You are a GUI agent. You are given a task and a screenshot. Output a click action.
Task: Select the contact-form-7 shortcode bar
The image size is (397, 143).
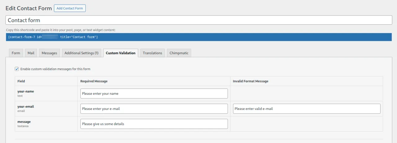[x=199, y=37]
